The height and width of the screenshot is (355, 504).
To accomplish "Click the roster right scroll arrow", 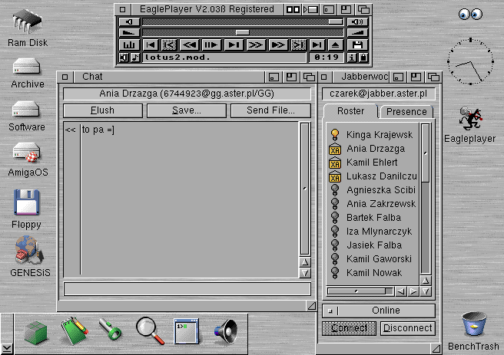I will click(x=413, y=291).
